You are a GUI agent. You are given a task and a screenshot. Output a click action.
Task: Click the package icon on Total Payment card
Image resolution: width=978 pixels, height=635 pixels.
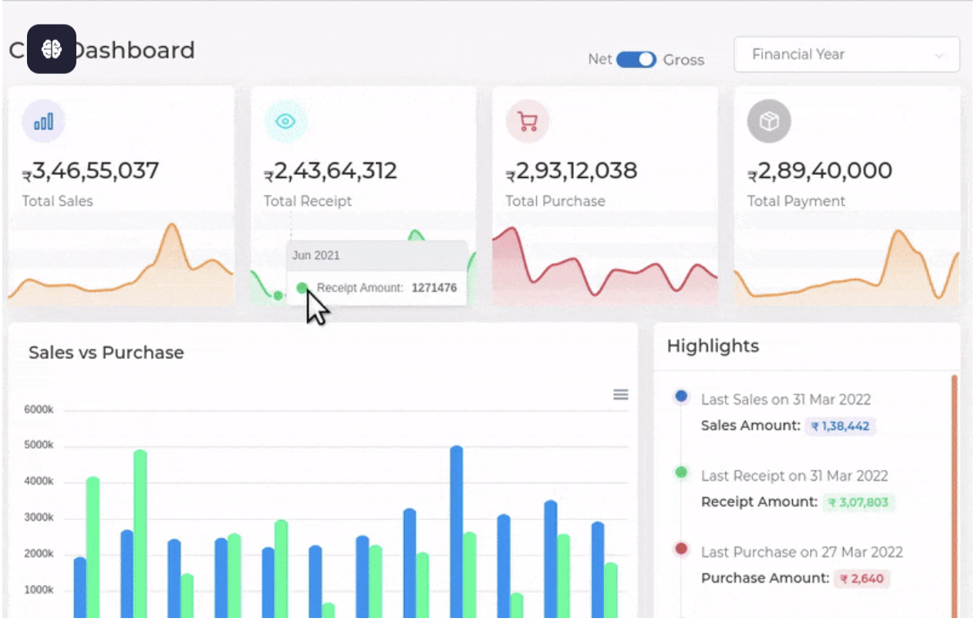point(769,120)
